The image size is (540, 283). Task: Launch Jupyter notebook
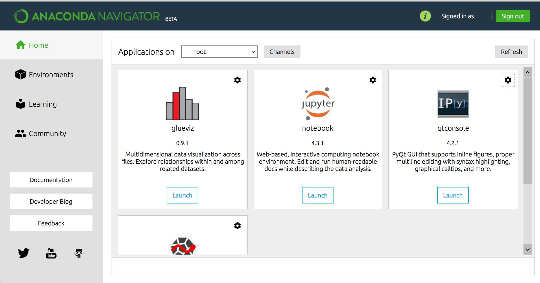pos(318,195)
